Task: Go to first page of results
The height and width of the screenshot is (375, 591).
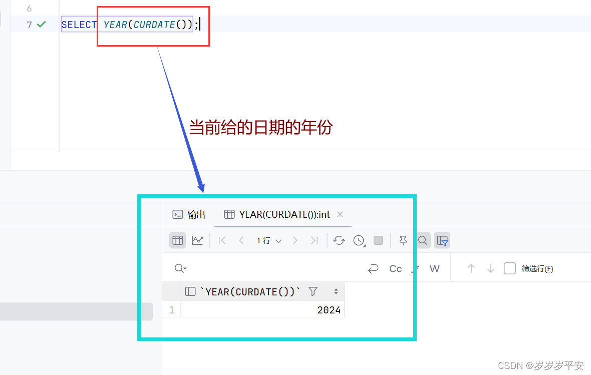Action: point(222,240)
